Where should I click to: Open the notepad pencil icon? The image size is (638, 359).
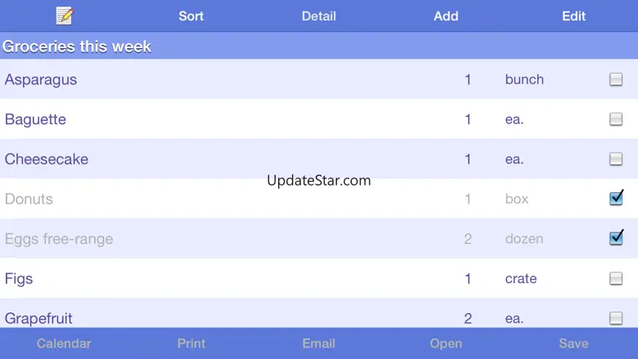pyautogui.click(x=65, y=16)
